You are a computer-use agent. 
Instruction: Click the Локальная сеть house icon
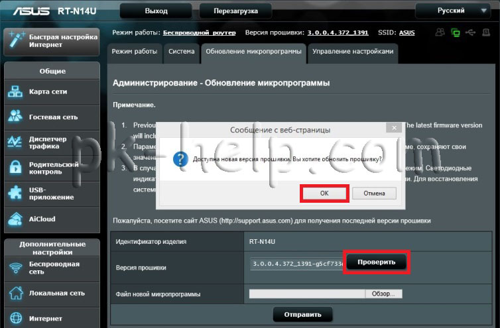16,293
